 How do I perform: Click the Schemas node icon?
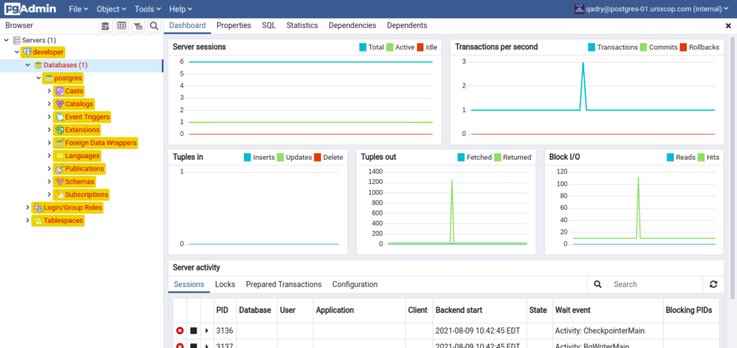coord(60,181)
